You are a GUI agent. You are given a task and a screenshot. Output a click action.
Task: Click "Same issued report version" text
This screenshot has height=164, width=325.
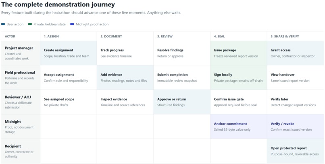(290, 80)
